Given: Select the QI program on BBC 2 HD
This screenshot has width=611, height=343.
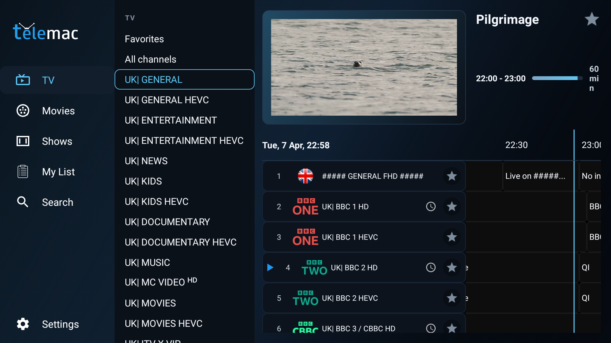Looking at the screenshot, I should coord(589,268).
